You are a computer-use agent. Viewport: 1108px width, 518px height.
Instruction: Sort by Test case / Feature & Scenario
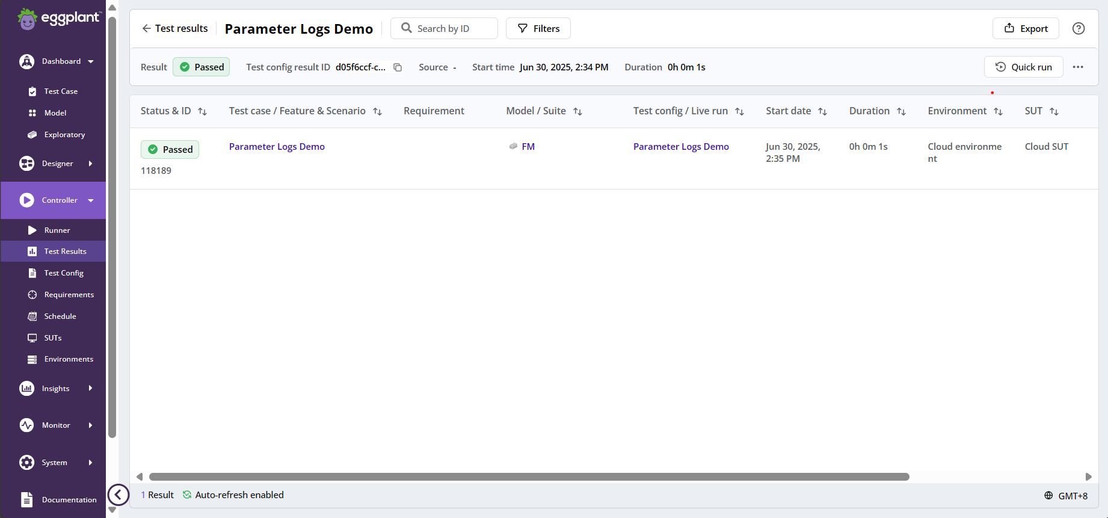(x=378, y=111)
